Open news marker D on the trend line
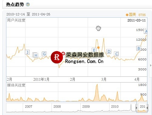This screenshot has width=152, height=115. 109,51
